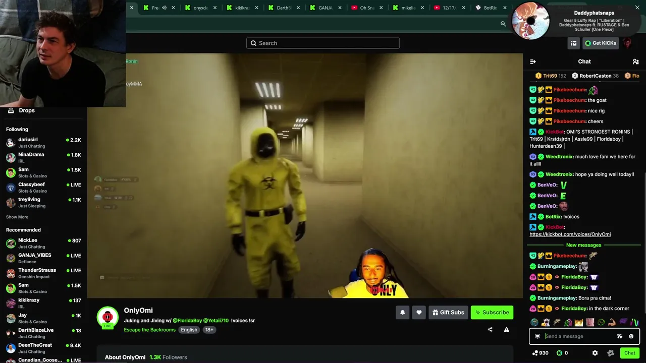This screenshot has width=646, height=363.
Task: Send message with the green Chat button
Action: [x=629, y=353]
